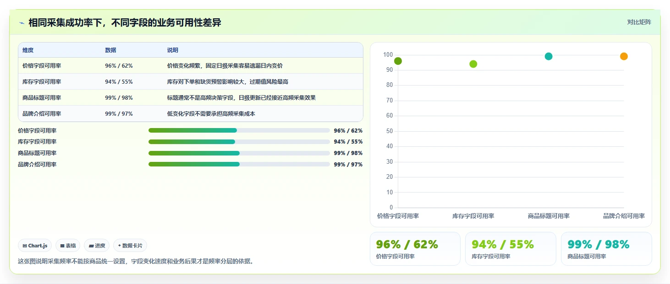Click description 价格变化频繁，固定日级采集容易遗漏日内变价

225,66
